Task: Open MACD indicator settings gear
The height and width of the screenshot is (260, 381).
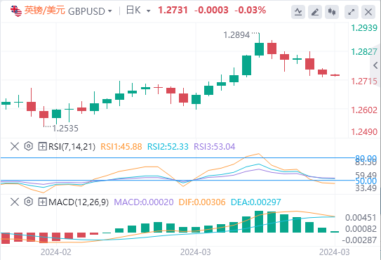Action: (x=29, y=202)
